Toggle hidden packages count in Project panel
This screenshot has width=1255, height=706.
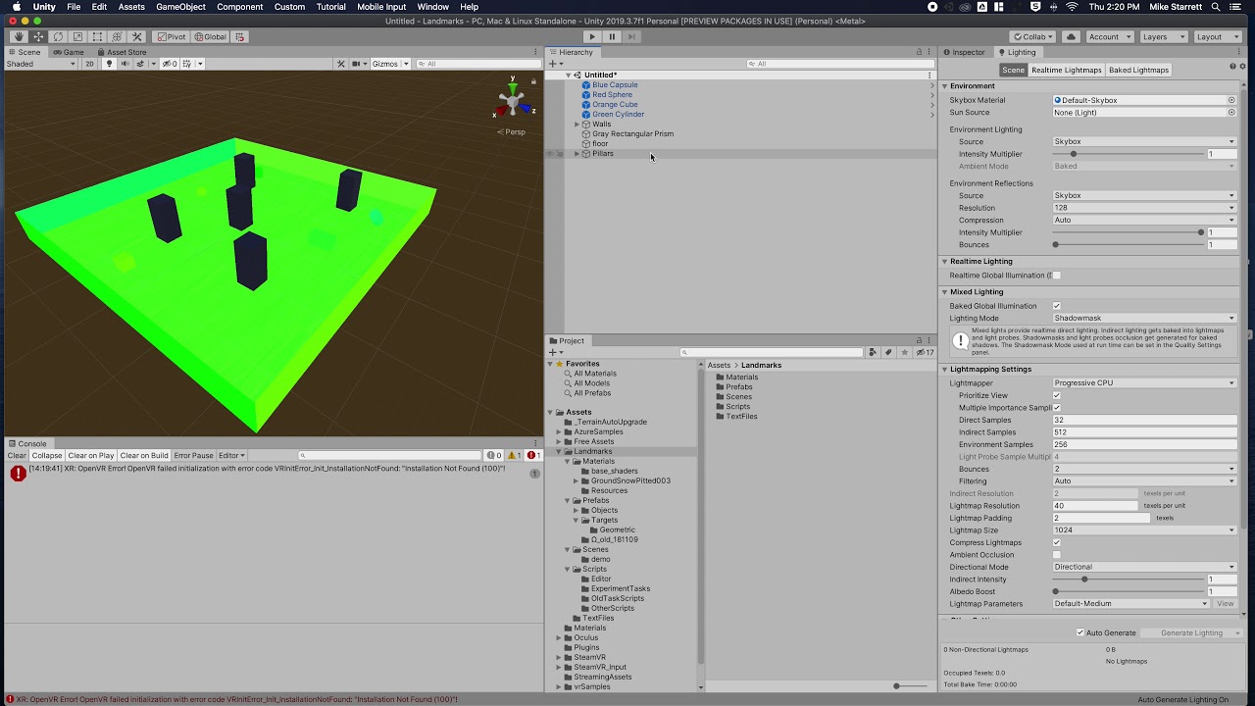pyautogui.click(x=925, y=352)
